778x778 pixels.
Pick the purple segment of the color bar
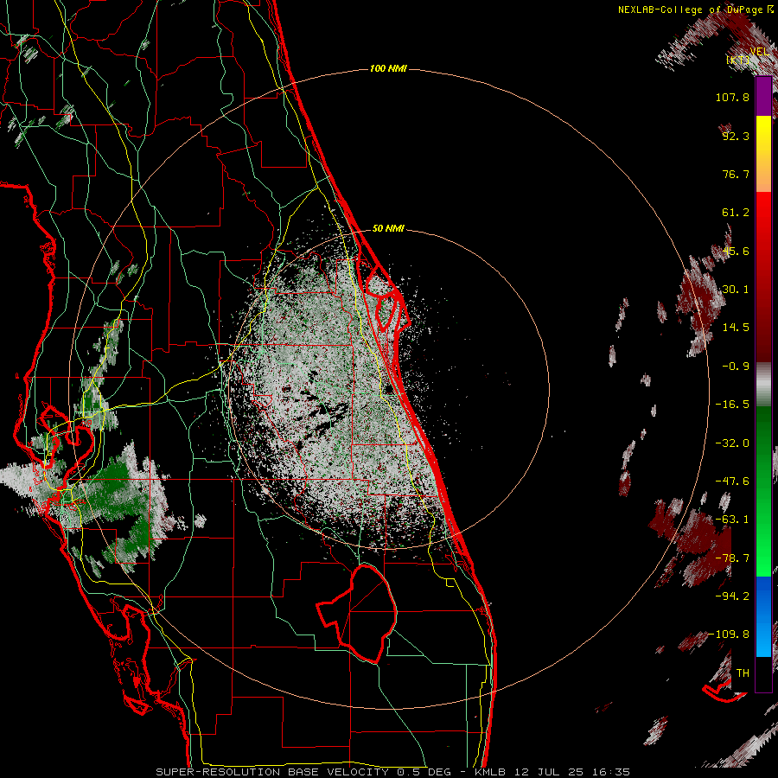coord(763,96)
